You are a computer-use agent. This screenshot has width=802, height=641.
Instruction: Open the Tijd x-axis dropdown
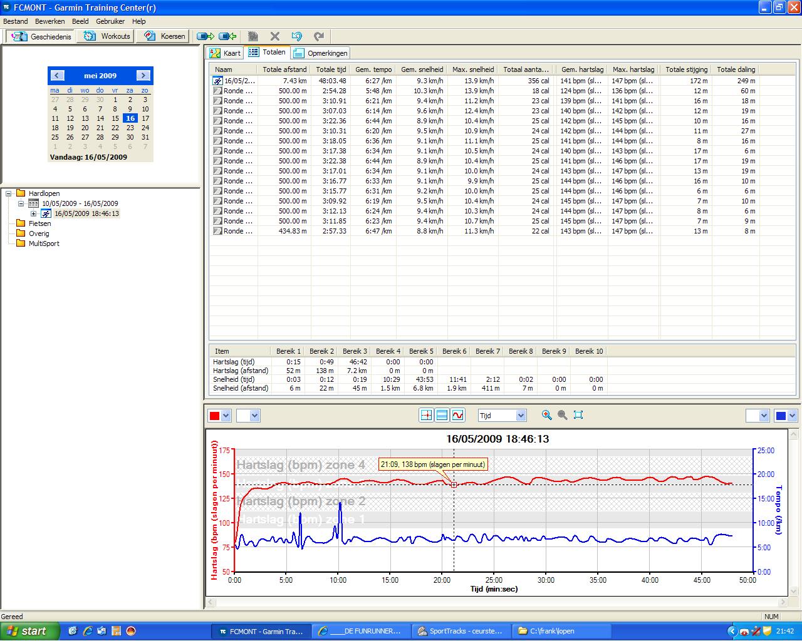(521, 416)
